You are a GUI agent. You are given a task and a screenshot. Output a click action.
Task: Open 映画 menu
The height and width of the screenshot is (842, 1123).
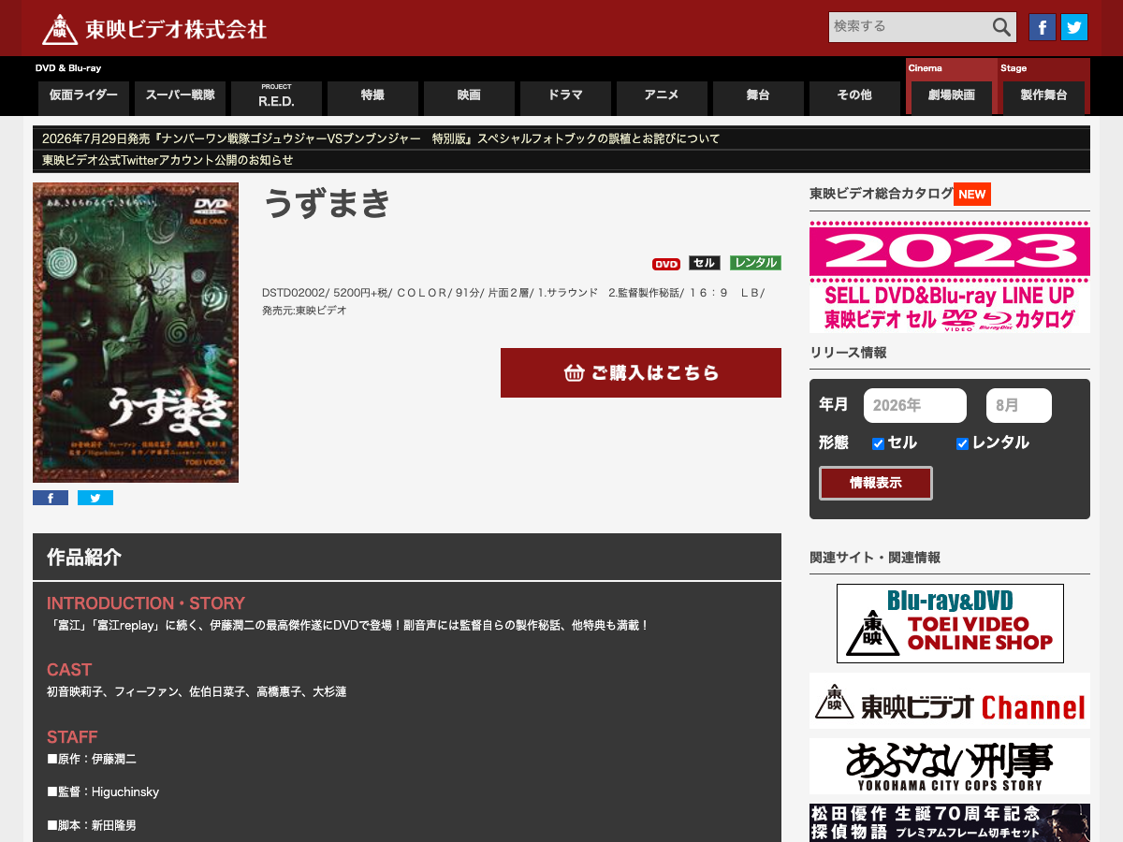(469, 98)
